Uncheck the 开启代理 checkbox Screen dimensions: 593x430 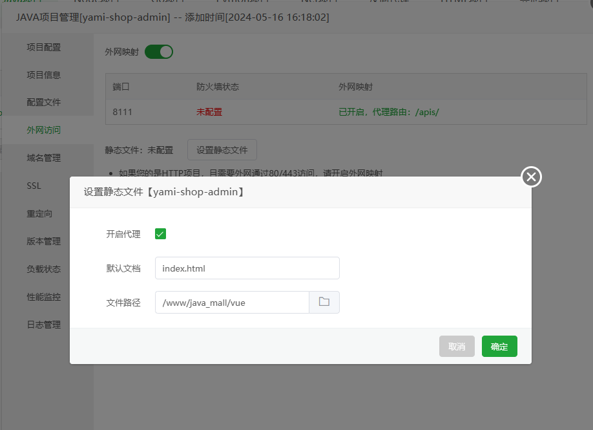point(160,235)
